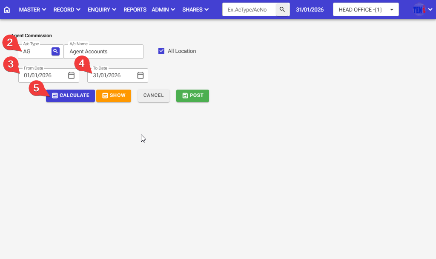Go to REPORTS in the navigation bar
Image resolution: width=436 pixels, height=259 pixels.
pyautogui.click(x=135, y=9)
